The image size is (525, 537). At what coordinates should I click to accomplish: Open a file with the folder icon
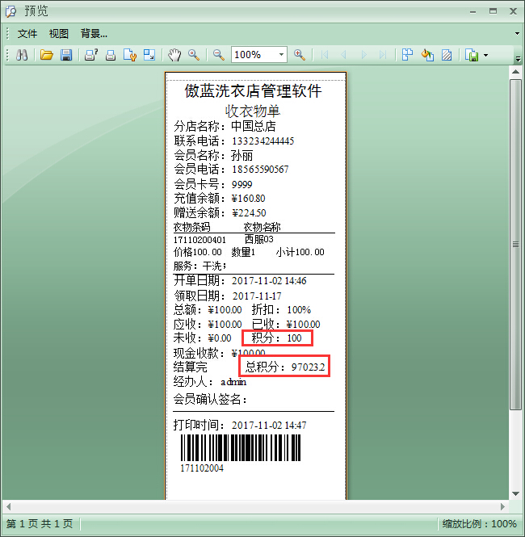coord(47,55)
